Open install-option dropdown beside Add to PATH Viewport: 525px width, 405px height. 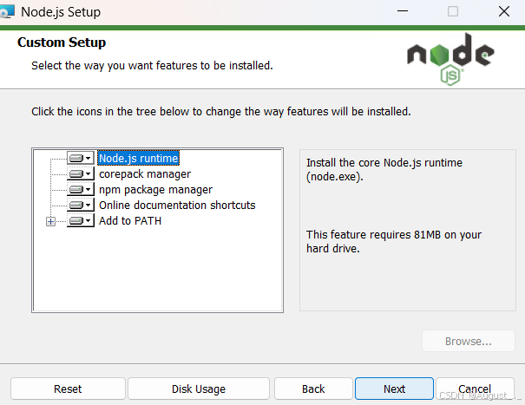click(81, 220)
